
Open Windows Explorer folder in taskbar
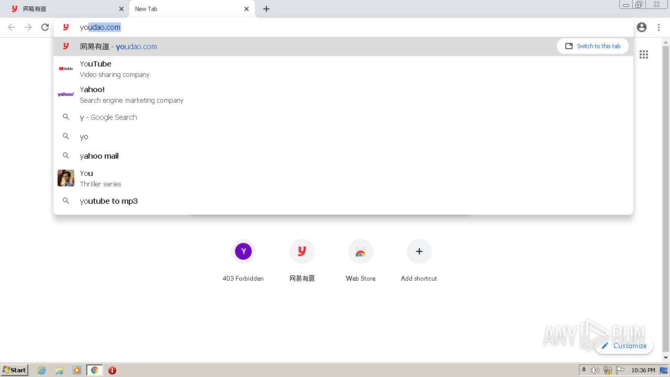coord(59,370)
